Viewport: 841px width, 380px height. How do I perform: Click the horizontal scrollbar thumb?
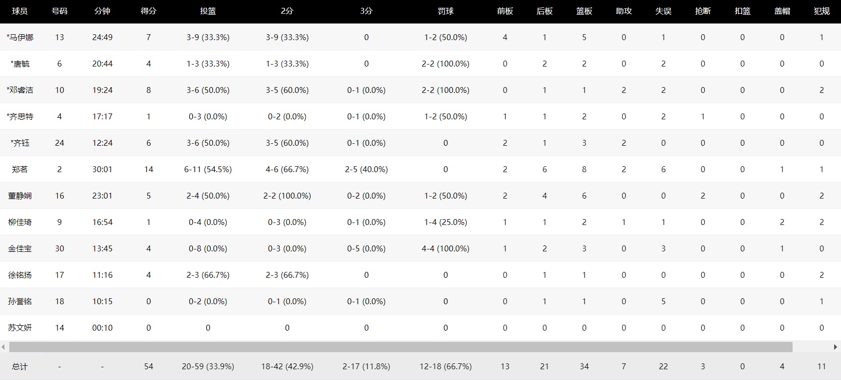(400, 347)
